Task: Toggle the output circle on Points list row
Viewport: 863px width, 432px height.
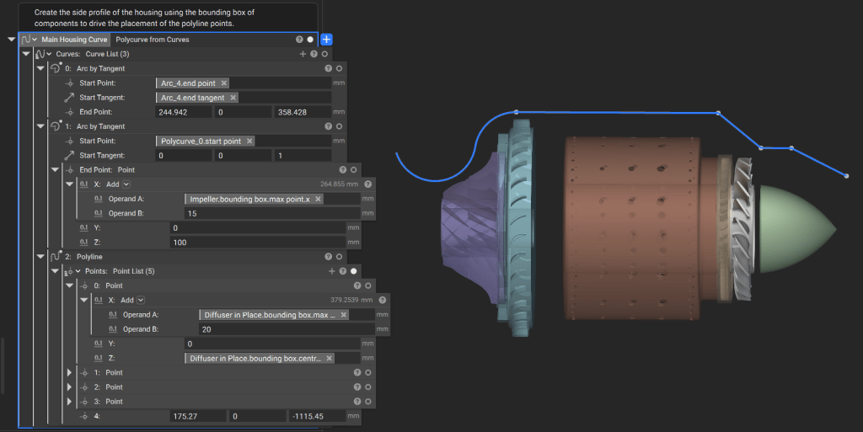Action: coord(353,271)
